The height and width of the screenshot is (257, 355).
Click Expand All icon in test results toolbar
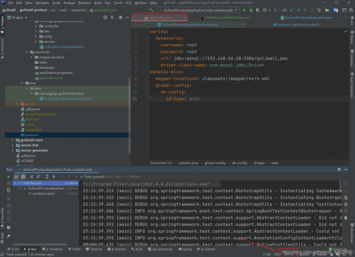pyautogui.click(x=46, y=176)
